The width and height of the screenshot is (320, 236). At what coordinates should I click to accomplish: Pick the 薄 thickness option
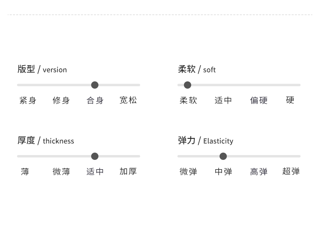[x=25, y=172]
